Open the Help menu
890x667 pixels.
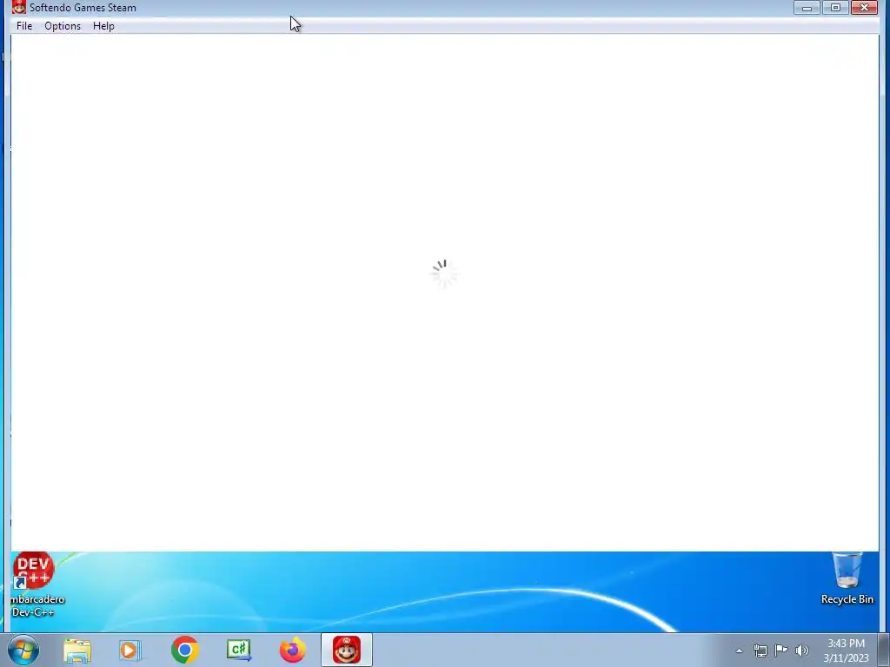pos(104,26)
